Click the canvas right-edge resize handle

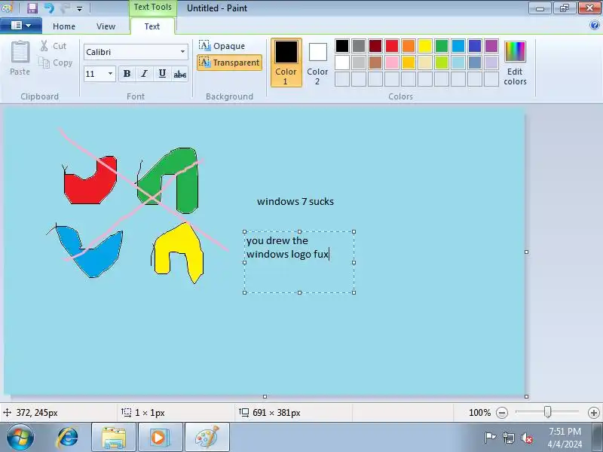pyautogui.click(x=526, y=252)
